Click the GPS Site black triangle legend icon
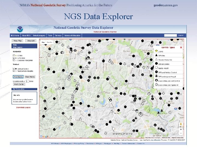 click(156, 55)
